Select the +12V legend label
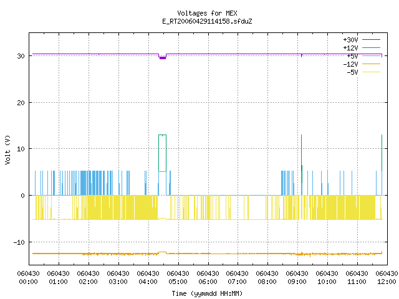Screen dimensions: 399x299 [x=350, y=48]
